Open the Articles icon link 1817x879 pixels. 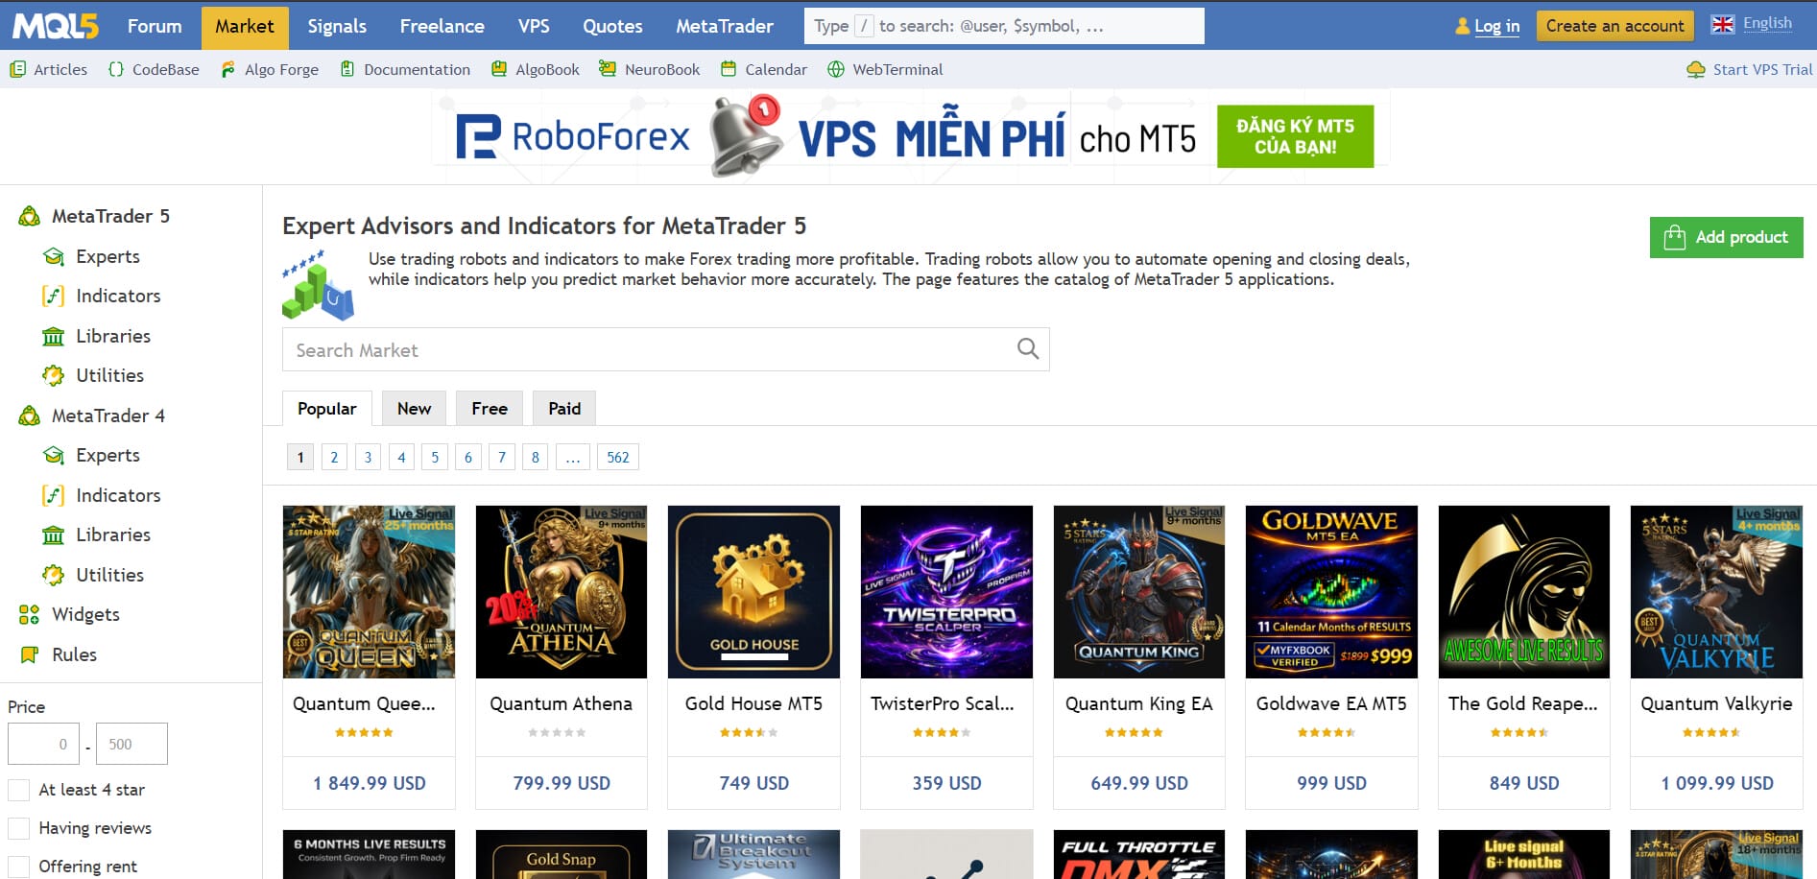pyautogui.click(x=48, y=69)
